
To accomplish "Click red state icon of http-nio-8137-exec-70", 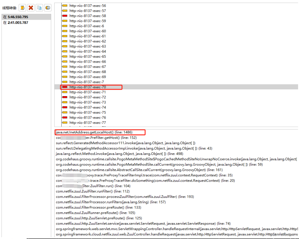I will pos(64,87).
